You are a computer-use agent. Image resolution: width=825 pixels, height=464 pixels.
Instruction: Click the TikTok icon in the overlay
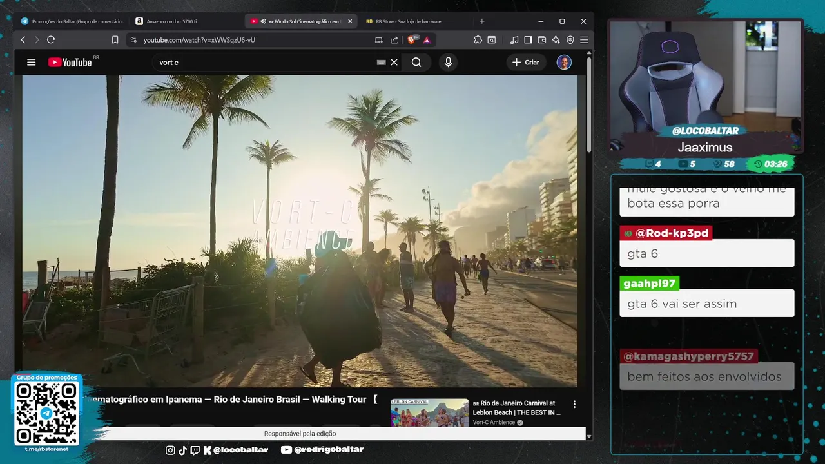[182, 450]
